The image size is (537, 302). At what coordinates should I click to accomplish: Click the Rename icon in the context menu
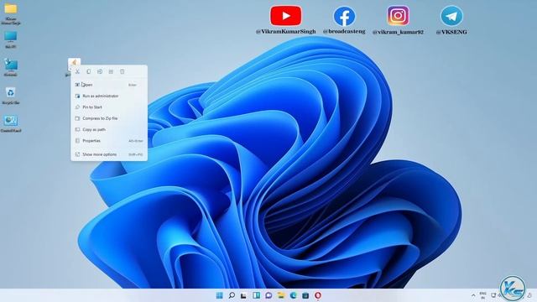(100, 71)
